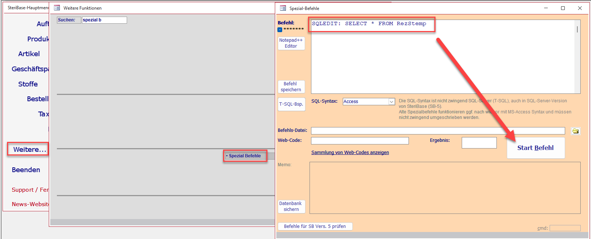The image size is (591, 239).
Task: Open Notepad++ Editor button
Action: [x=291, y=43]
